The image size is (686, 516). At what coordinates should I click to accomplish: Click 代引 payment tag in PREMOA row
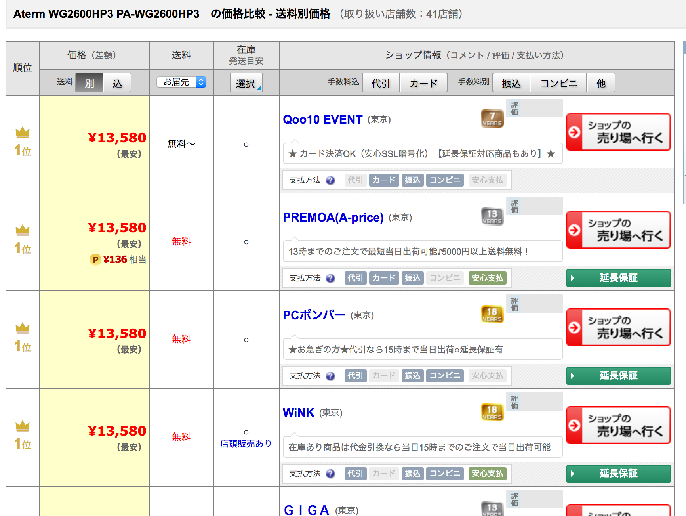355,278
